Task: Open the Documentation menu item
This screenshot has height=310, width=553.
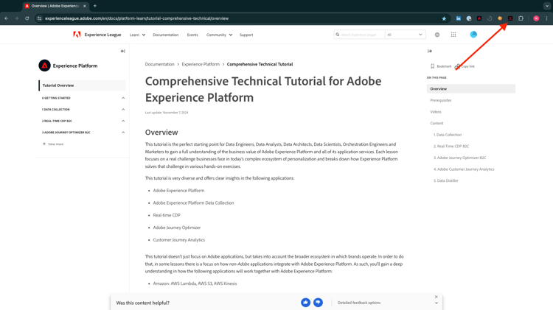Action: pyautogui.click(x=165, y=35)
